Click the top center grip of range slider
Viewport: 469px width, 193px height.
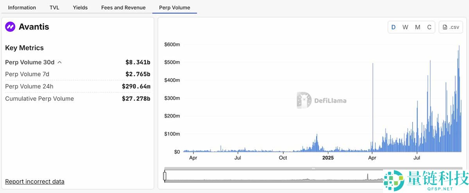click(x=313, y=168)
